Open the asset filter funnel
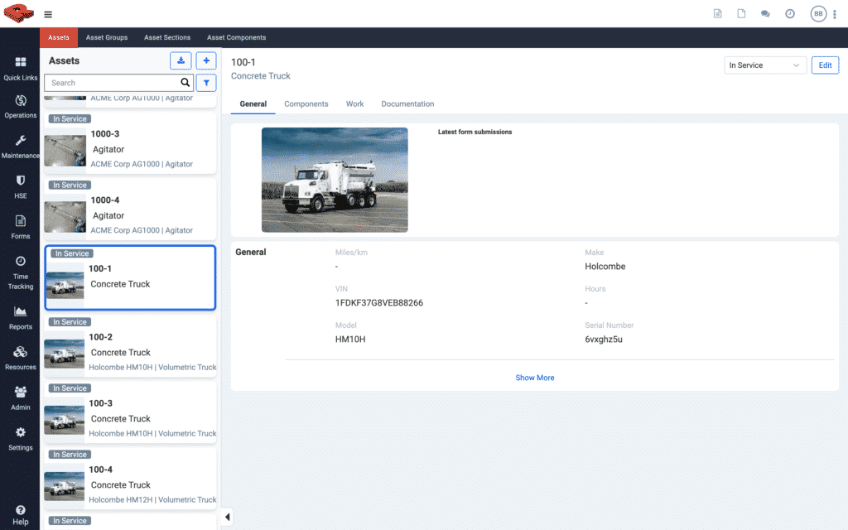 pyautogui.click(x=206, y=83)
